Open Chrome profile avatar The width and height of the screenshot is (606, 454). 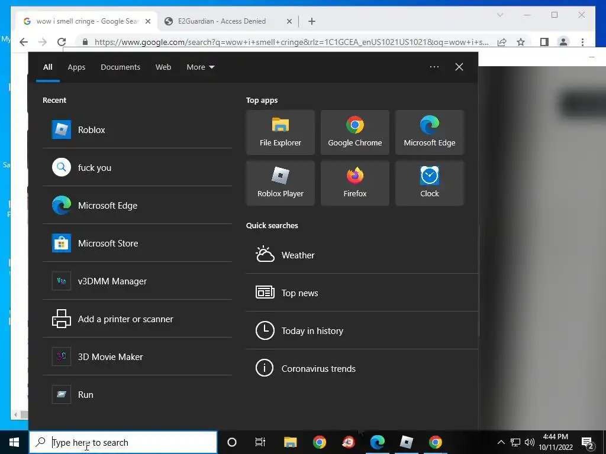(x=563, y=42)
